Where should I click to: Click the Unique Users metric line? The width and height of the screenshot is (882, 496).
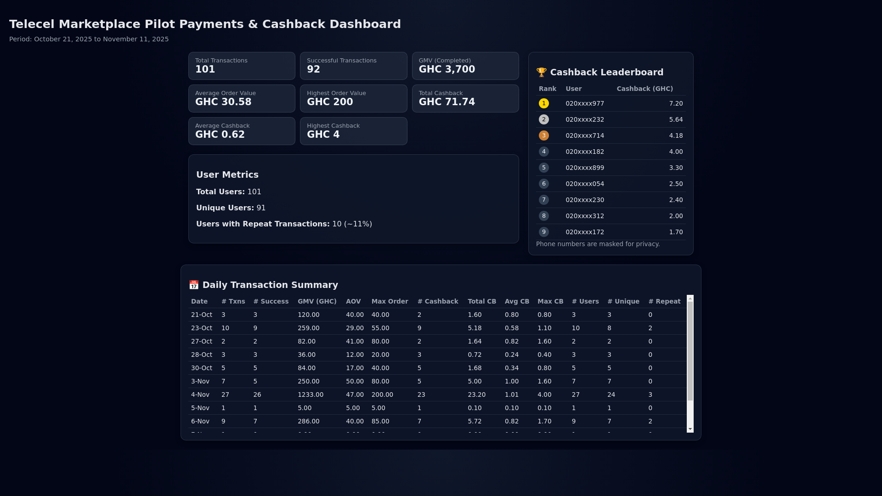tap(231, 208)
